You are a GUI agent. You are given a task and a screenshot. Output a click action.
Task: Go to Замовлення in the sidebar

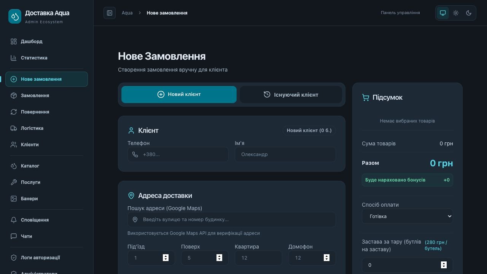[46, 96]
